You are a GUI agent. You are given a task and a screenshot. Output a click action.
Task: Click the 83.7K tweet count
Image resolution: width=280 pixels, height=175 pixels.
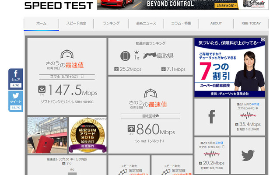(x=16, y=108)
